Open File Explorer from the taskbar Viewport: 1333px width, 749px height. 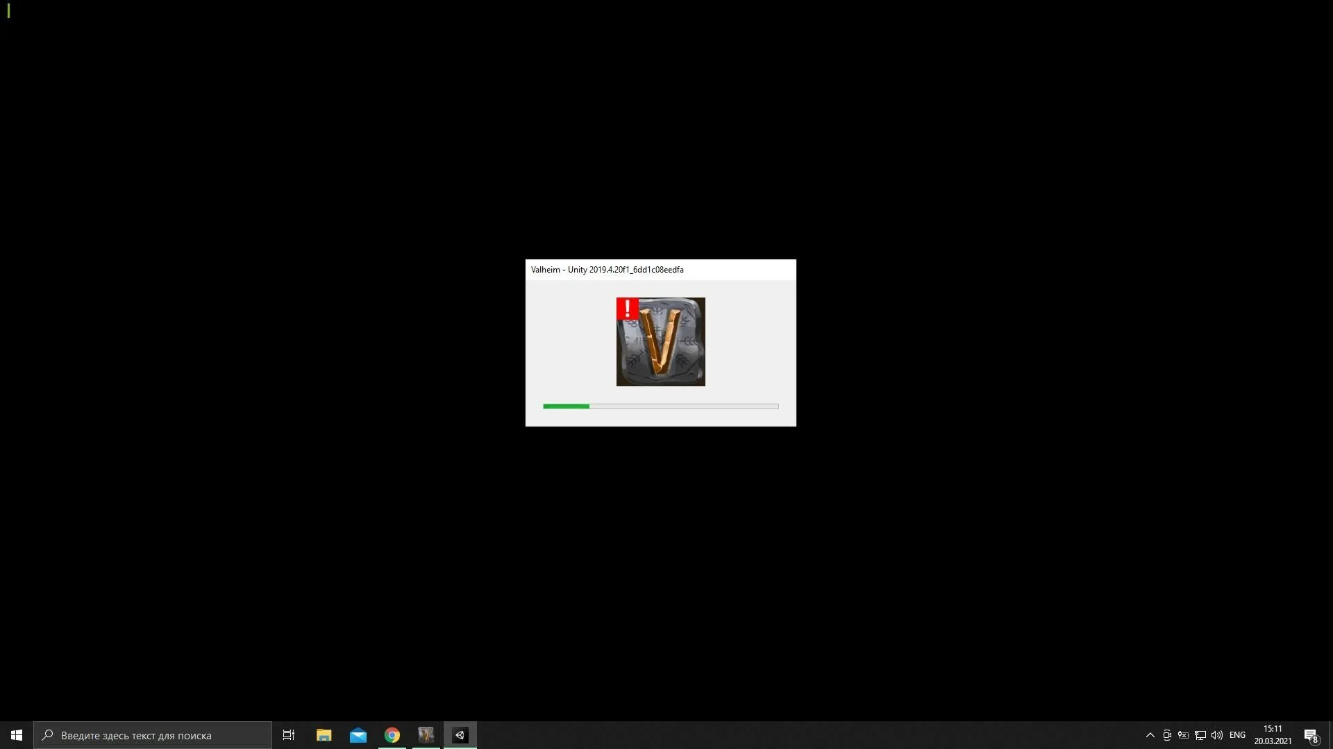coord(324,735)
